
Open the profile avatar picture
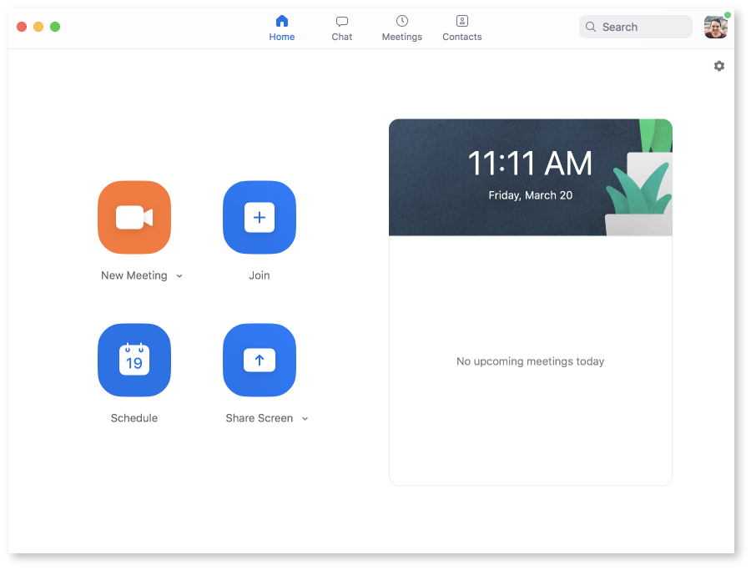pyautogui.click(x=716, y=27)
